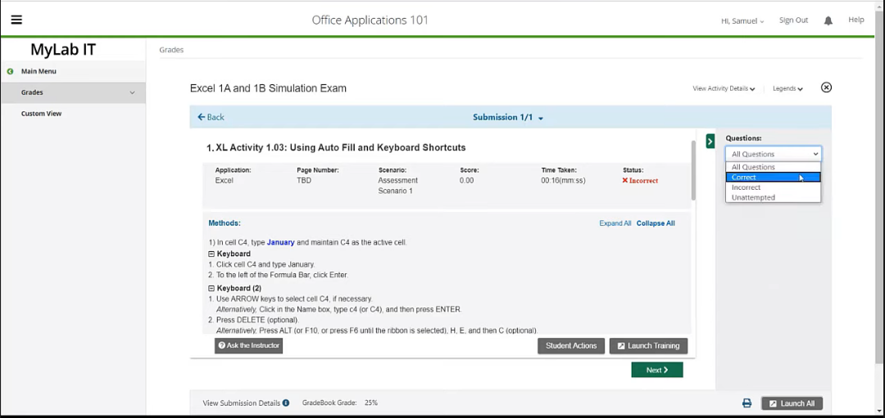Go Back to previous page
This screenshot has height=418, width=885.
click(x=211, y=117)
